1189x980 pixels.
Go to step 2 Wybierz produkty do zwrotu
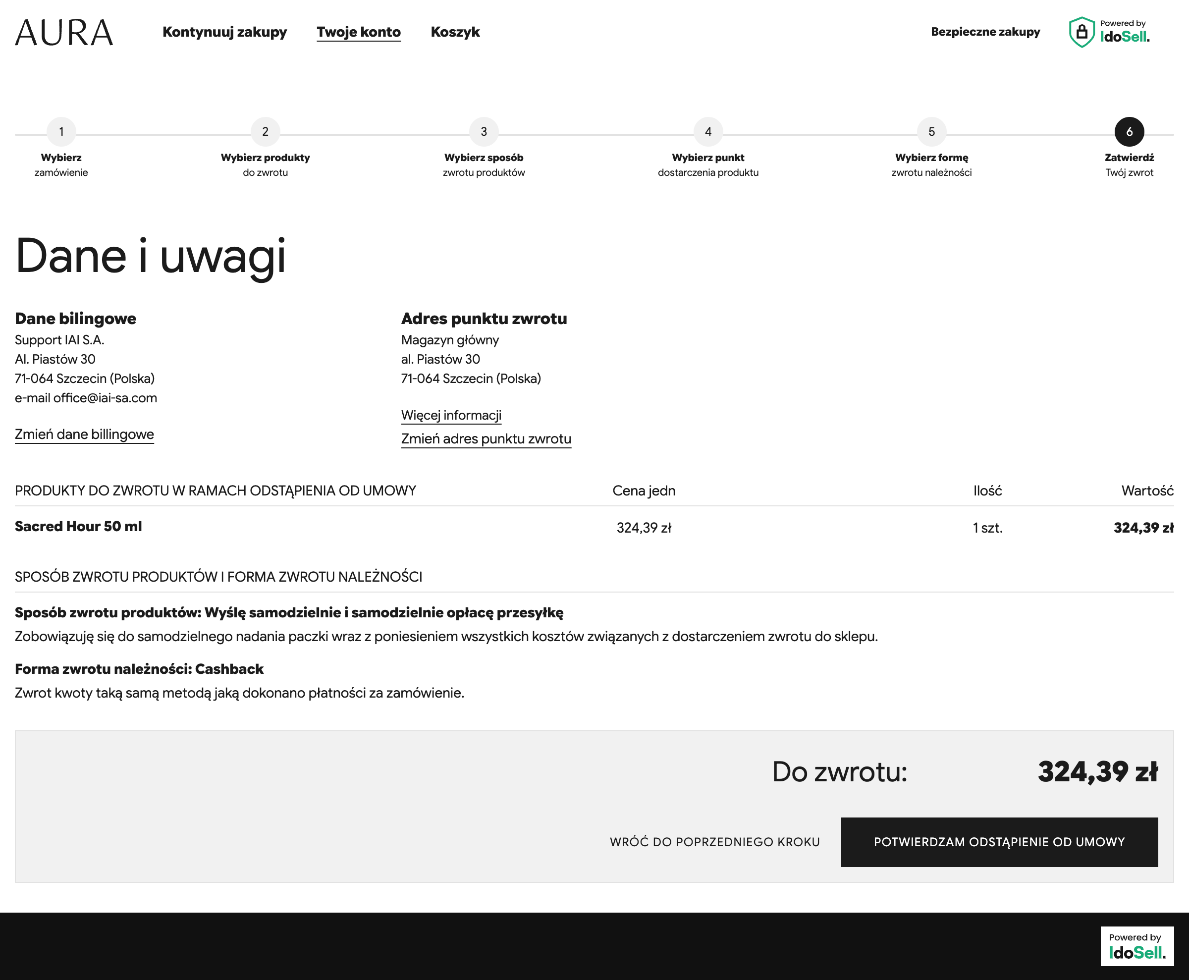point(266,148)
